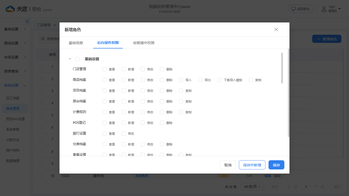Check 下载导入模板 for 商品档案

click(x=219, y=80)
